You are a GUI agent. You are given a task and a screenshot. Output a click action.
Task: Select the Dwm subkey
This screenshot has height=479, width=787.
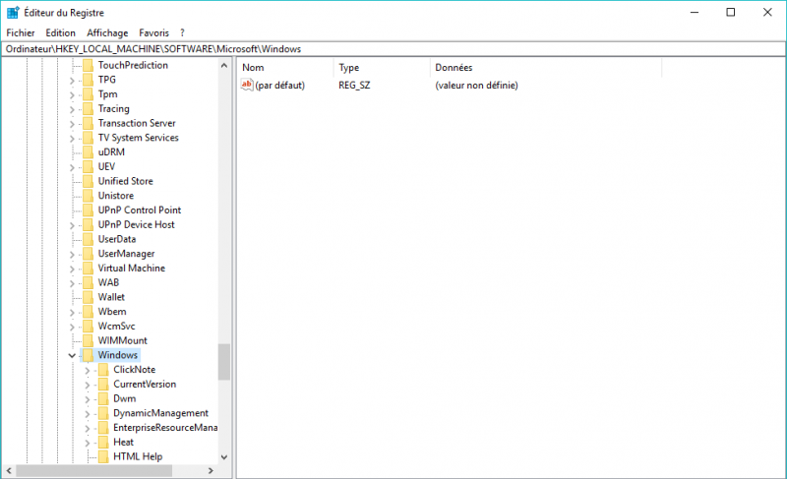click(125, 399)
